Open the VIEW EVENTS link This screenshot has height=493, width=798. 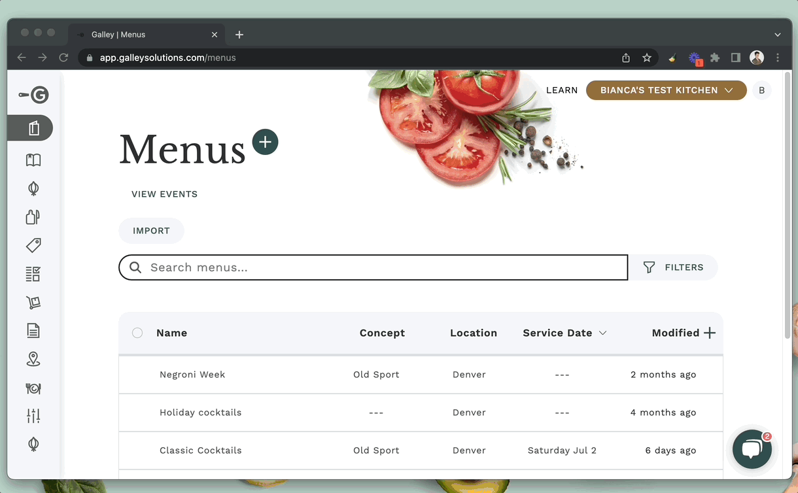(x=164, y=194)
